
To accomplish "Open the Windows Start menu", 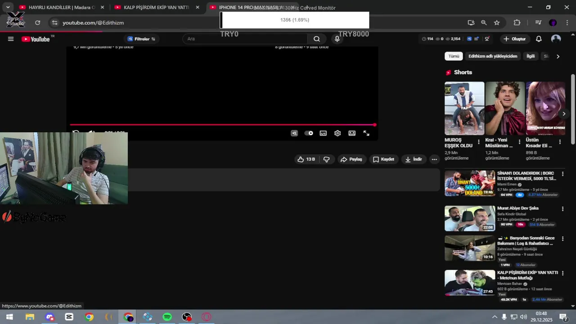I will coord(9,317).
